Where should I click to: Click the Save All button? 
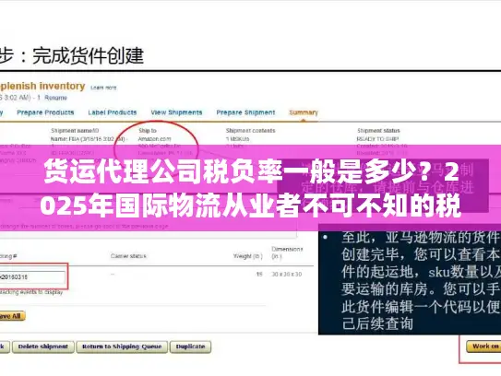(12, 316)
